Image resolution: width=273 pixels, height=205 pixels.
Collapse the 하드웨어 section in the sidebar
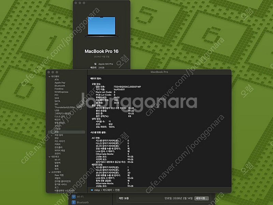click(49, 77)
